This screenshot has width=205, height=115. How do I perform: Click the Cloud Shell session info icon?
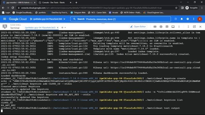pyautogui.click(x=173, y=27)
